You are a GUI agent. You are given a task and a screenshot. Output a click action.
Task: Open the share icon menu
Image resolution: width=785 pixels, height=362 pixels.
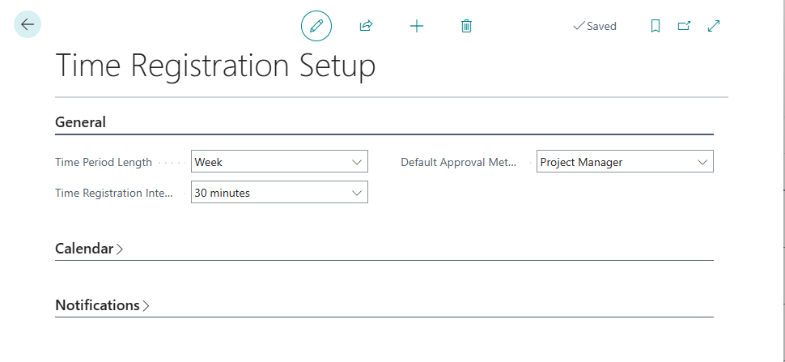(x=366, y=26)
